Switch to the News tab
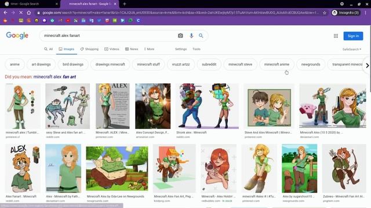Image resolution: width=371 pixels, height=208 pixels. 132,49
